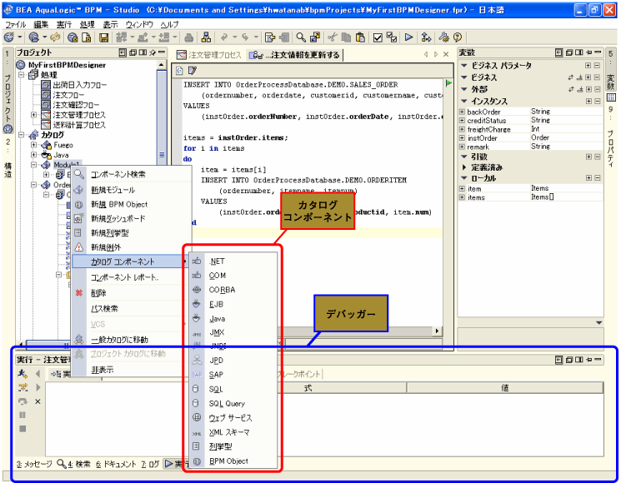
Task: Open the 3: メッセージ bottom tab
Action: coord(34,464)
